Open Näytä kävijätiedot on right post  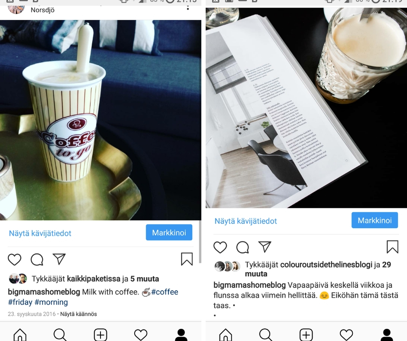(245, 221)
